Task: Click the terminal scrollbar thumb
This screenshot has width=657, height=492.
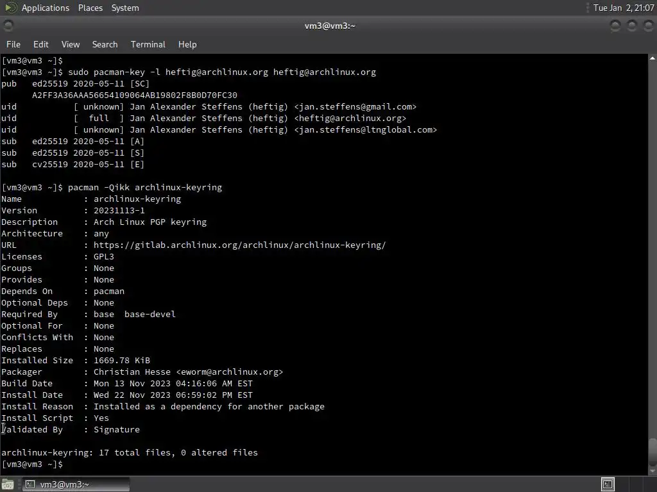Action: click(x=653, y=451)
